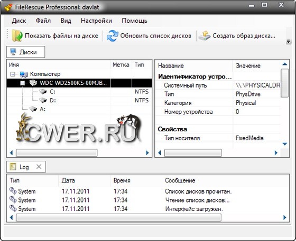Select Тип носителя property row
Viewport: 296px width, 241px height.
(x=218, y=138)
